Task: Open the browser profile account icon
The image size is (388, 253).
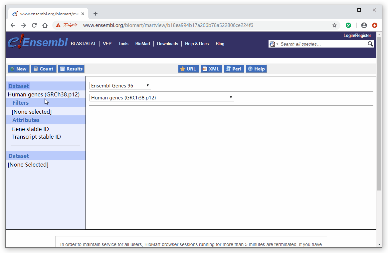Action: [364, 25]
